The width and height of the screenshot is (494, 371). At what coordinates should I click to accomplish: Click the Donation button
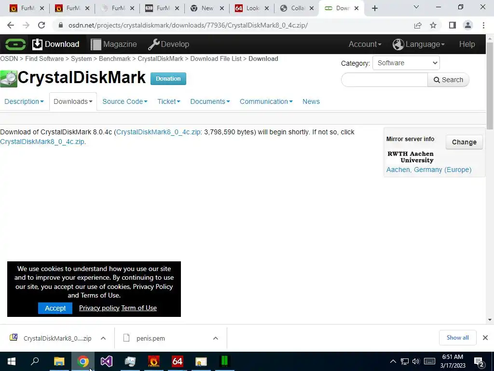coord(168,79)
